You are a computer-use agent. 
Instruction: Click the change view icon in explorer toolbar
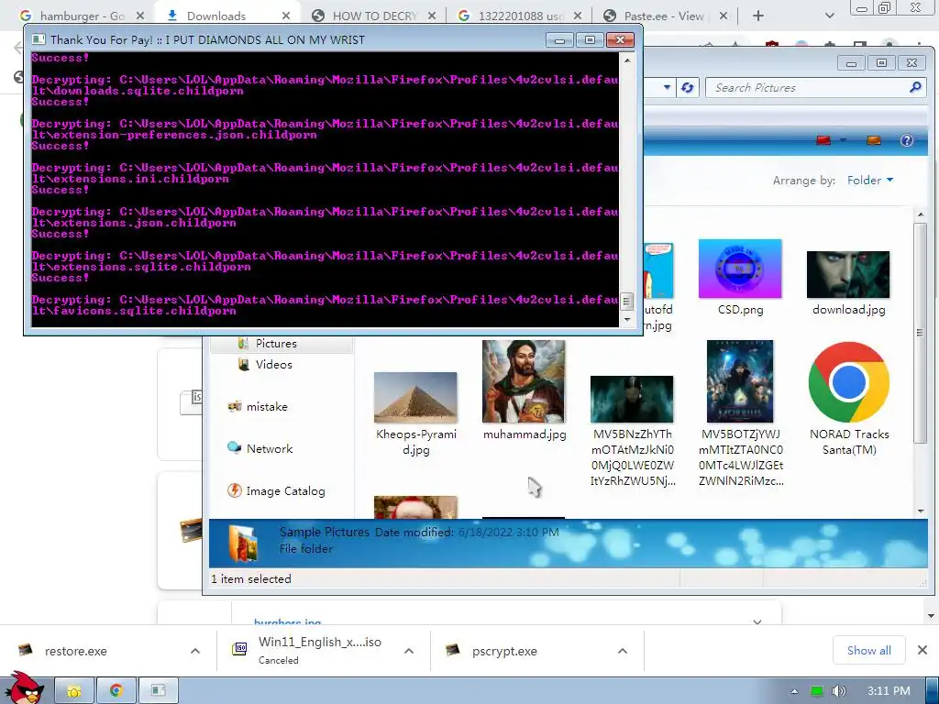pos(824,140)
